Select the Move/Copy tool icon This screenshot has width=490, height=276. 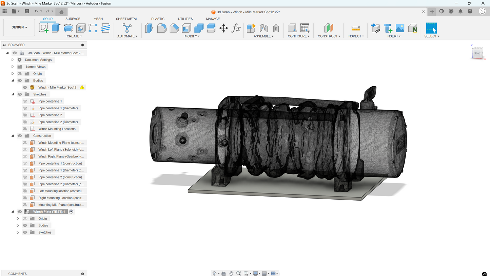pos(223,28)
